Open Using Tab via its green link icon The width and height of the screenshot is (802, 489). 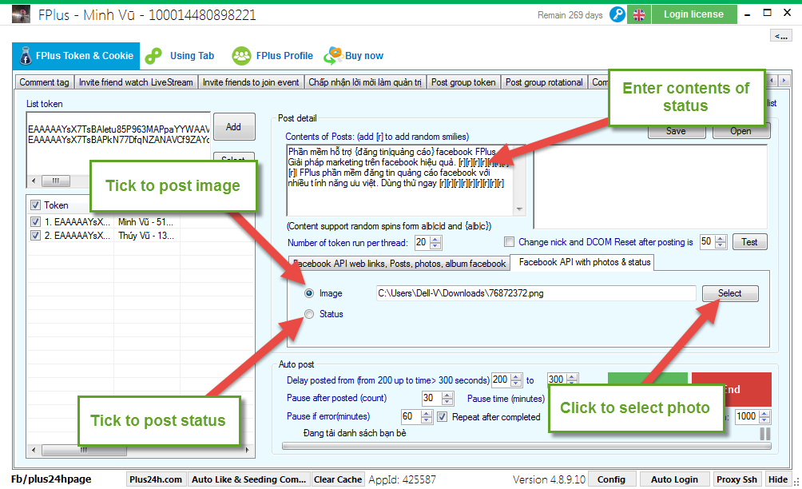(153, 56)
